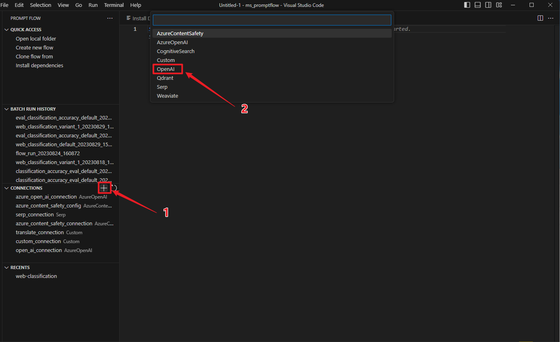This screenshot has height=342, width=560.
Task: Open the Prompt Flow panel's more actions ellipsis
Action: point(110,18)
